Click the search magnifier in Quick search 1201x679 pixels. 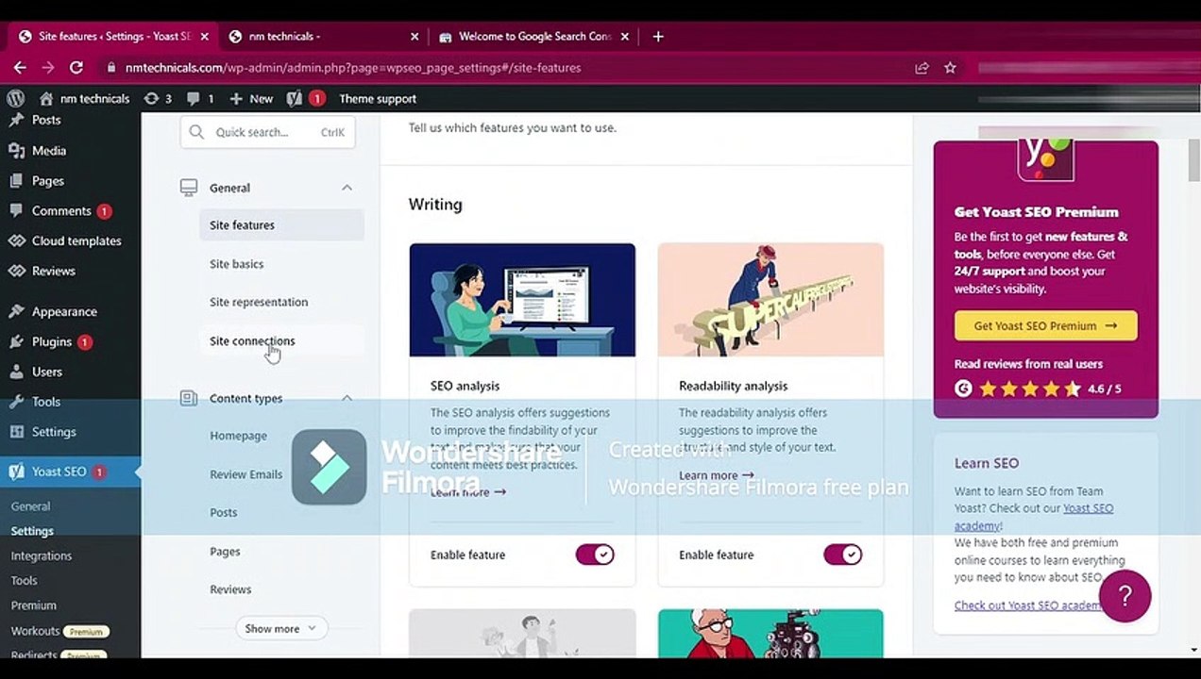[x=196, y=132]
